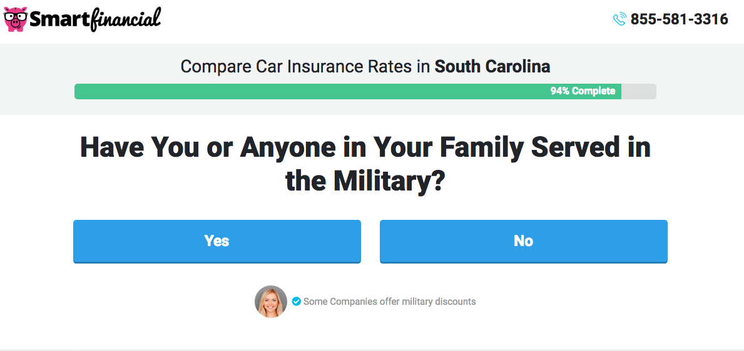Screen dimensions: 744x351
Task: Click the word 'Served' in the question
Action: tap(574, 147)
